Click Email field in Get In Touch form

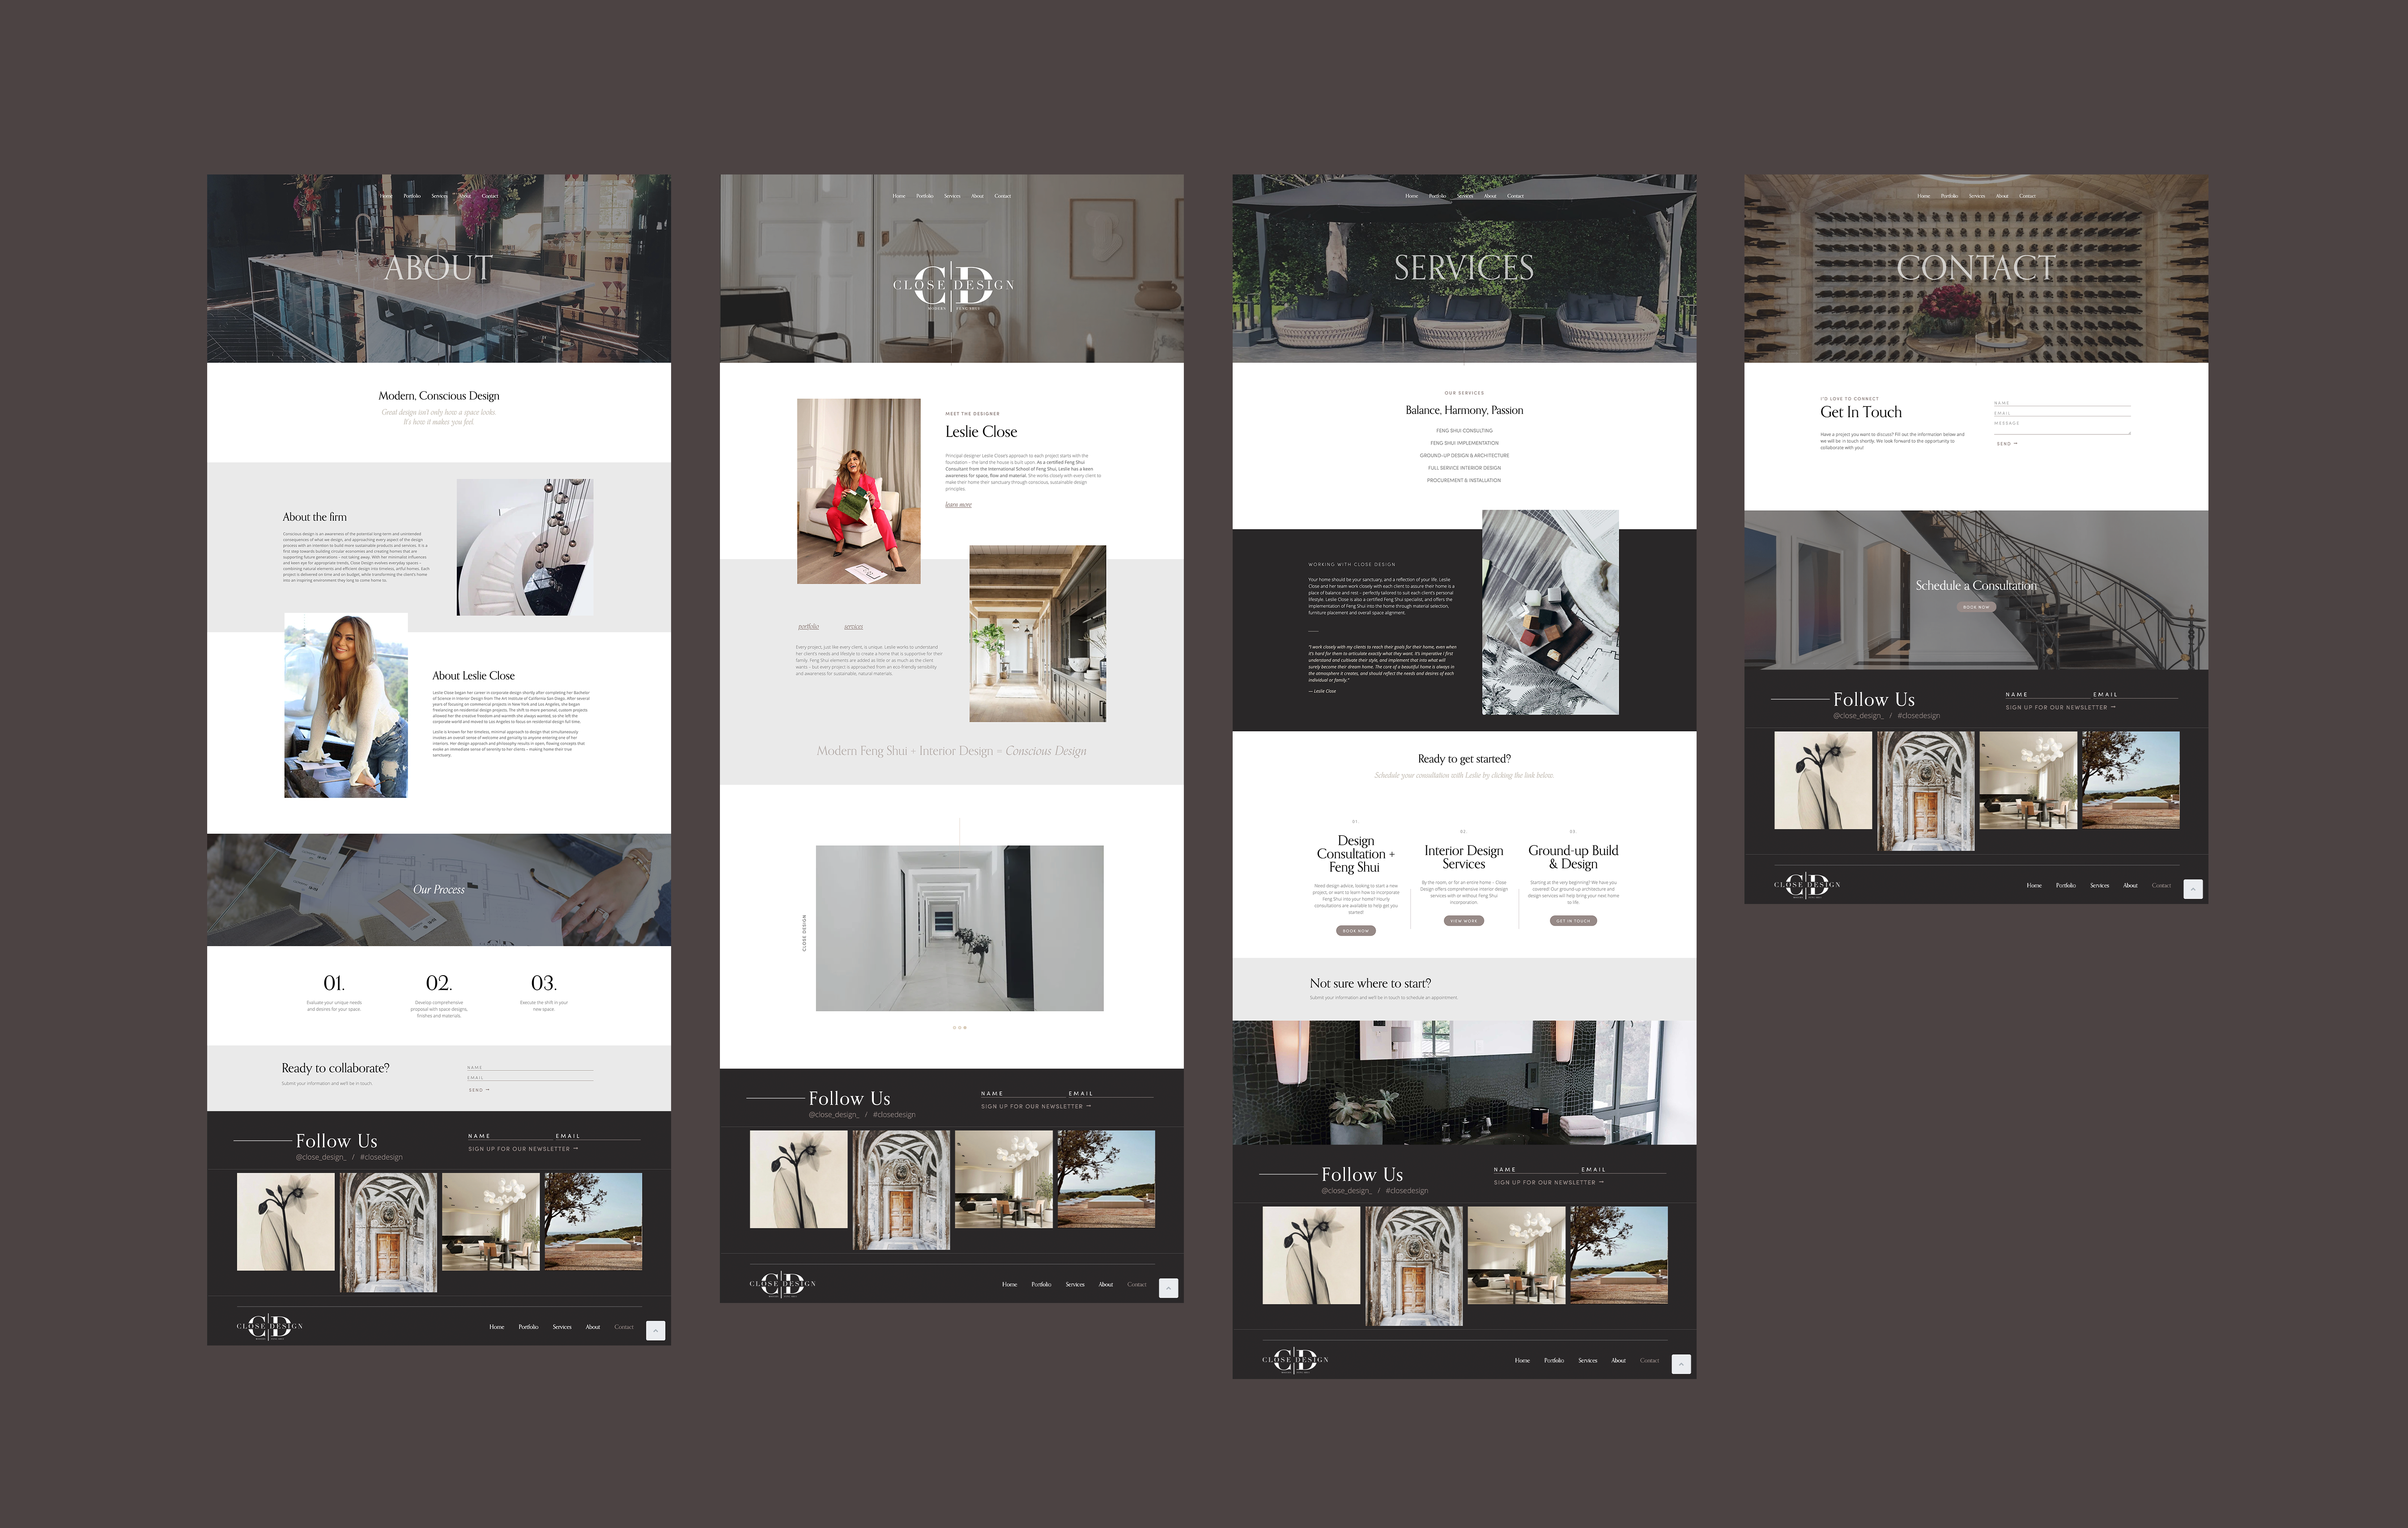pyautogui.click(x=2062, y=413)
